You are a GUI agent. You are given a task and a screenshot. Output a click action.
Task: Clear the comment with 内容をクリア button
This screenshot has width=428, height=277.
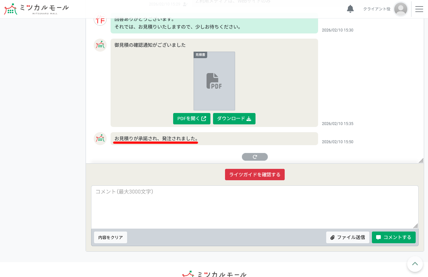111,237
